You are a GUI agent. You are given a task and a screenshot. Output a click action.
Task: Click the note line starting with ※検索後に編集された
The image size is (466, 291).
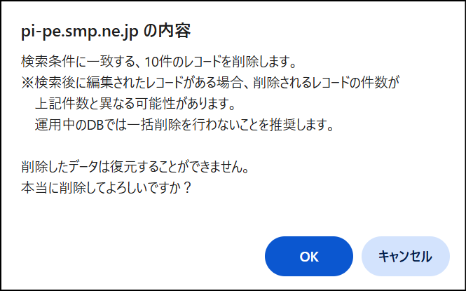210,83
